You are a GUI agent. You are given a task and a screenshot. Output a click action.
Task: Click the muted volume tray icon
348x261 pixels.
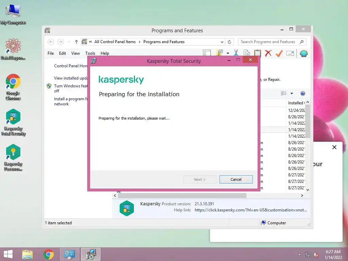tap(316, 255)
